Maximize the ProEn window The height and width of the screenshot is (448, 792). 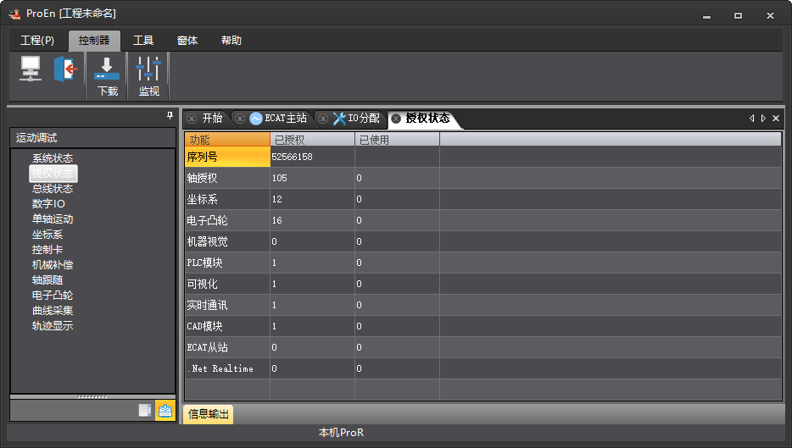[738, 15]
